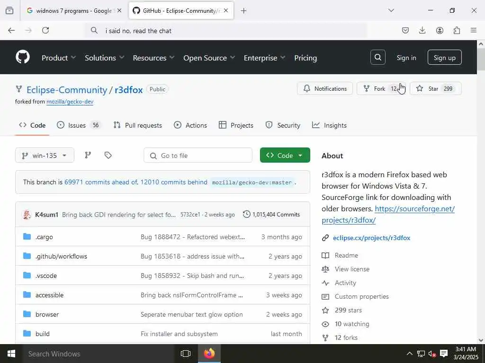The width and height of the screenshot is (485, 363).
Task: List all tabs using the chevron in the tab bar
Action: click(x=391, y=10)
